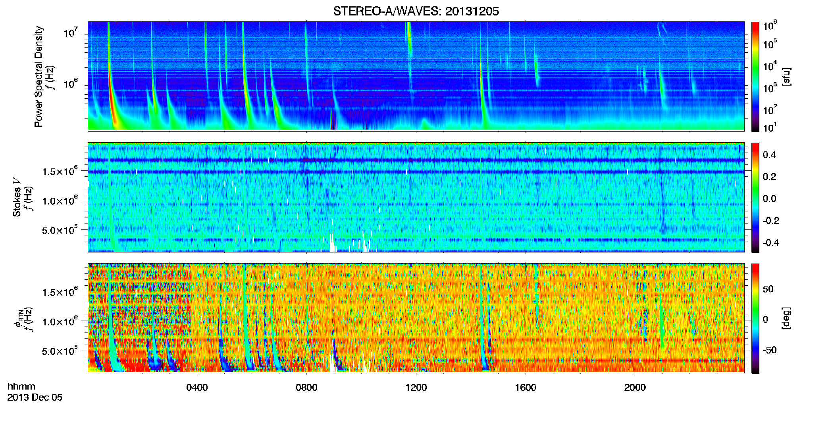Click the 0400 time tick label

[x=197, y=388]
